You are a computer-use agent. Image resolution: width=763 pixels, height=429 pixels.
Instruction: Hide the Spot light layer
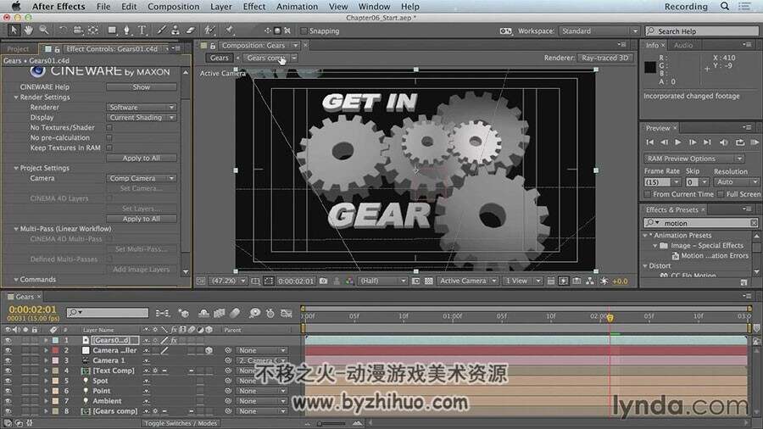click(x=8, y=381)
